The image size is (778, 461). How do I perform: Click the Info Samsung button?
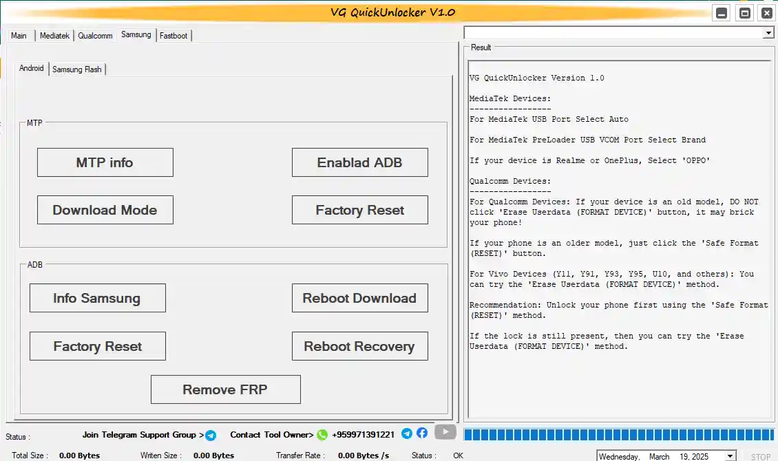[97, 298]
